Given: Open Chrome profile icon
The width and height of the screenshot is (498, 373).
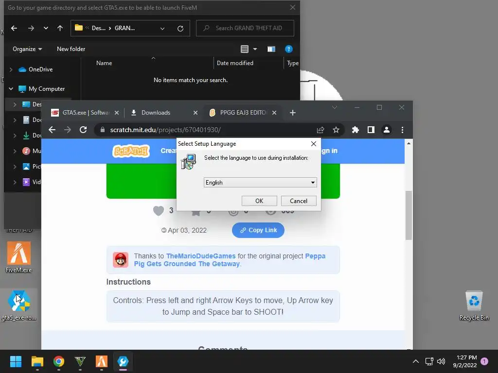Looking at the screenshot, I should pyautogui.click(x=387, y=130).
